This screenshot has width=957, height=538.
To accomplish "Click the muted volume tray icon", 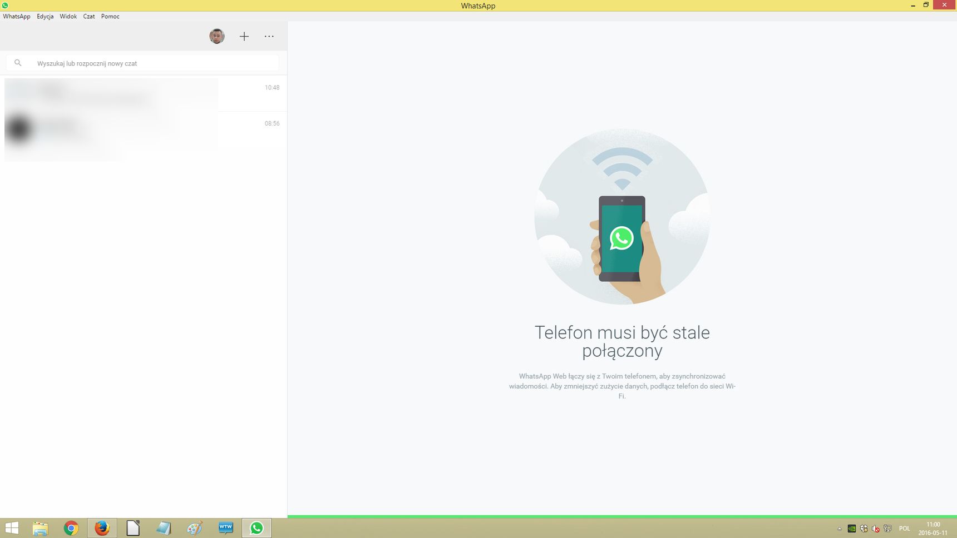I will click(x=876, y=529).
